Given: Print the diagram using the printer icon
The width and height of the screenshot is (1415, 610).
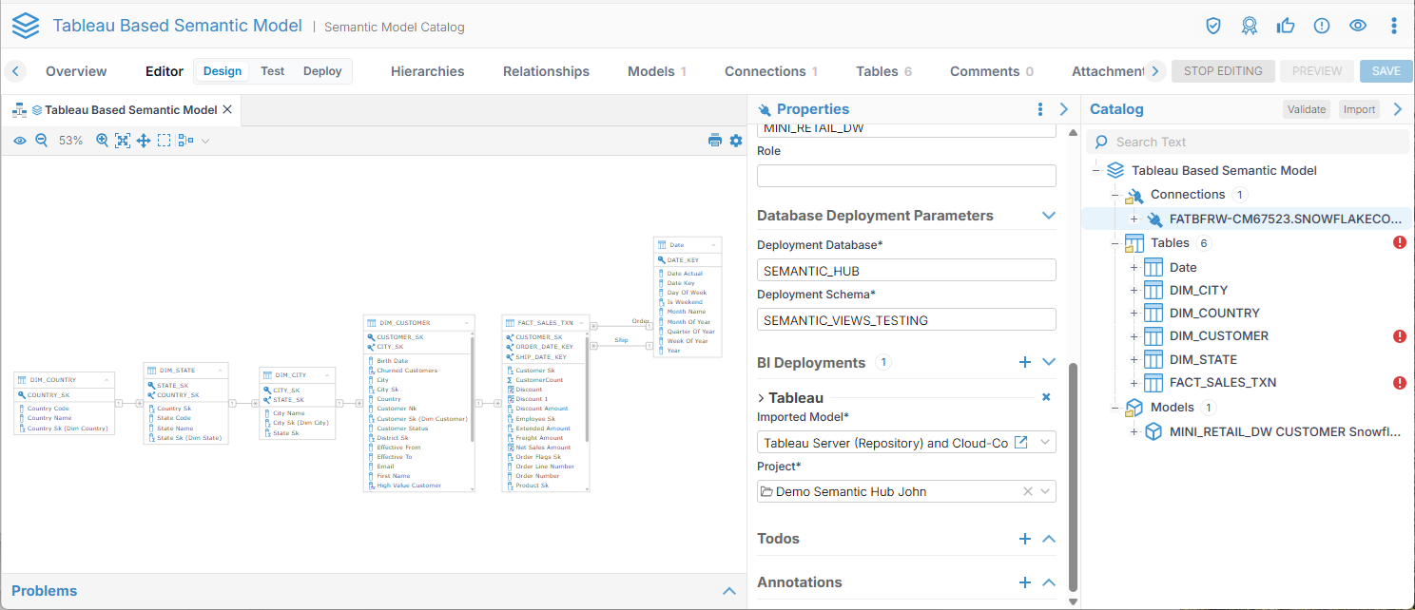Looking at the screenshot, I should 715,141.
